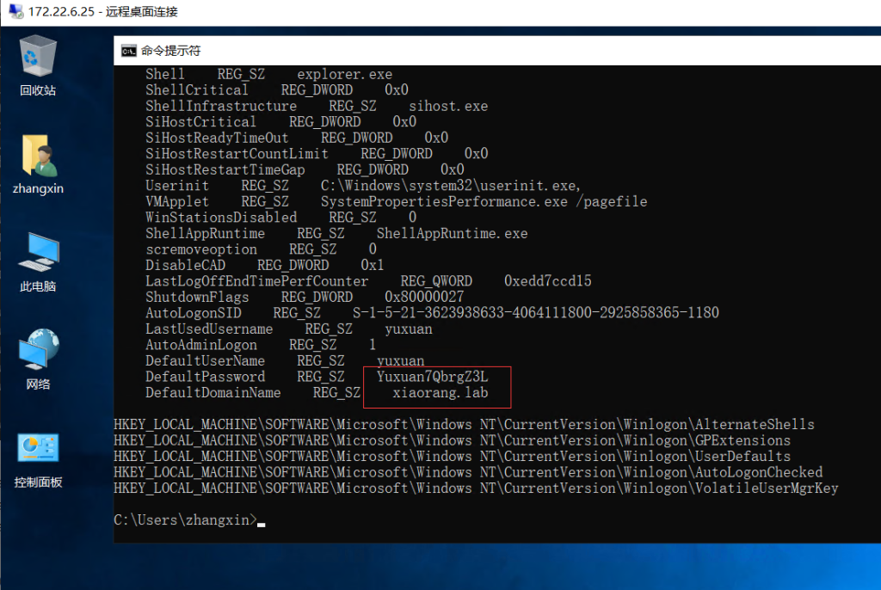Click the ShellAppRuntime.exe value text
Screen dimensions: 881x590
click(x=452, y=234)
